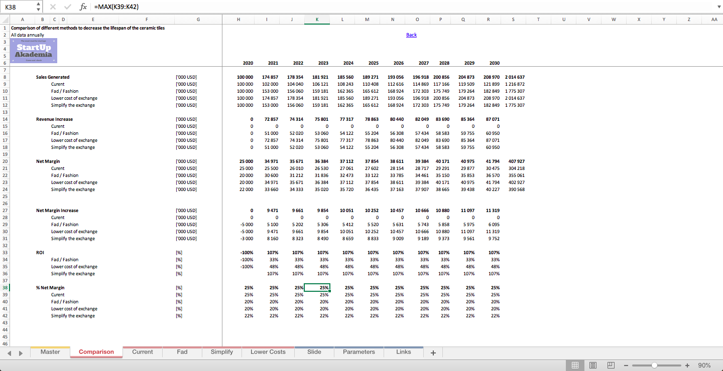Add a new worksheet with the plus icon
This screenshot has width=723, height=371.
433,352
